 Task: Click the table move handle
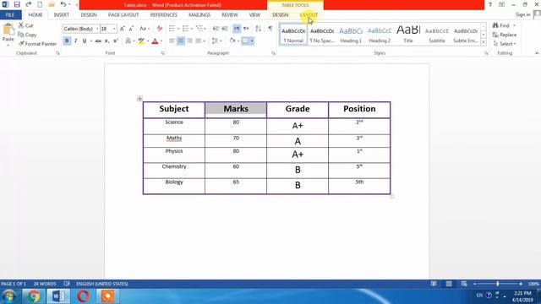pos(139,99)
